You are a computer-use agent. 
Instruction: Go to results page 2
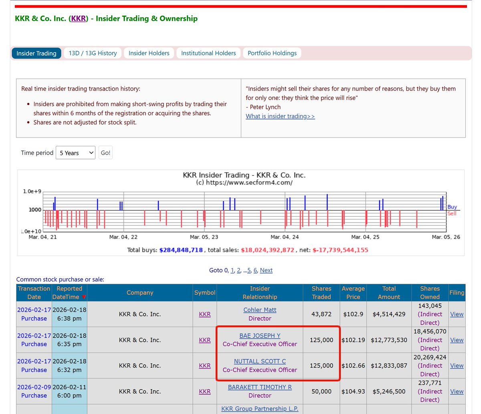[x=238, y=270]
